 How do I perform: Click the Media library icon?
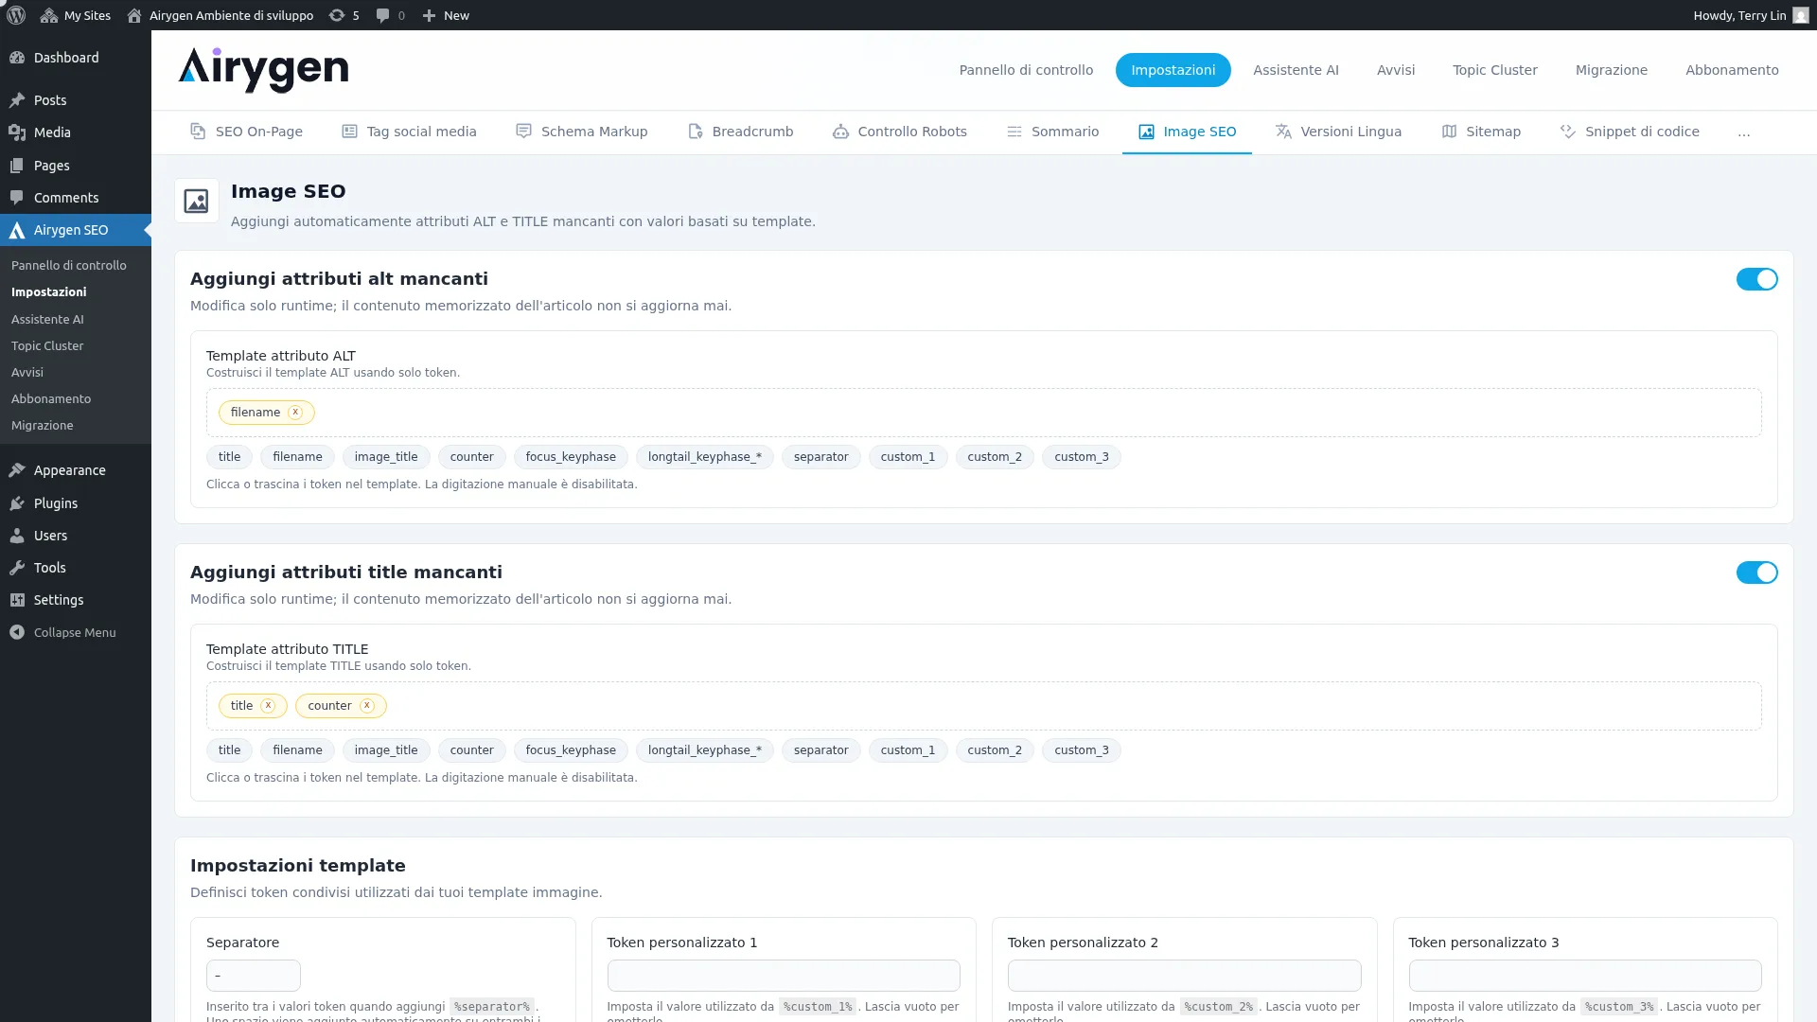(17, 132)
